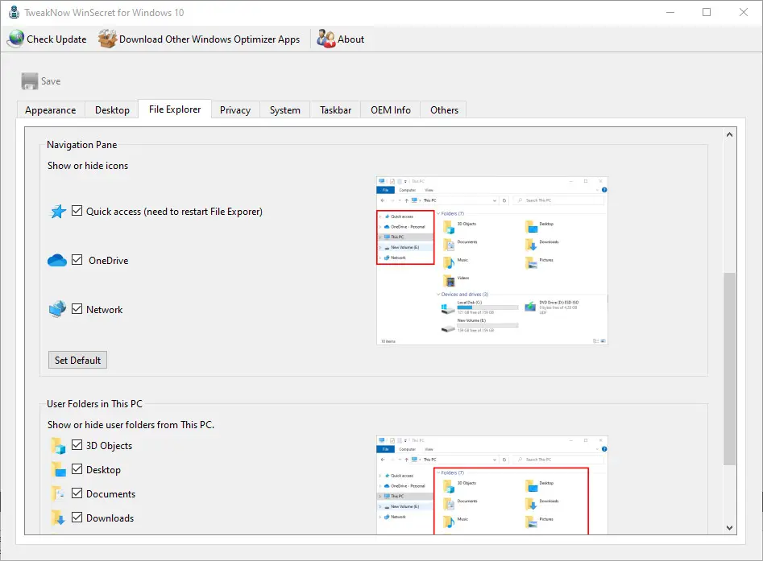Switch to the OEM Info tab
This screenshot has height=561, width=763.
(390, 110)
